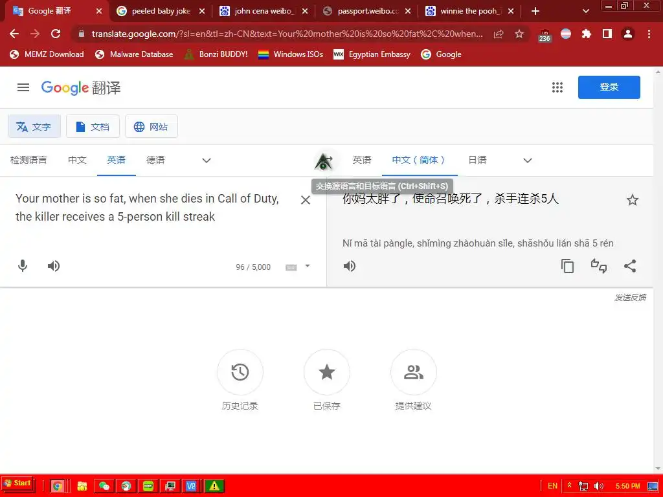This screenshot has height=497, width=663.
Task: Open translation history (历史记录)
Action: click(x=240, y=379)
